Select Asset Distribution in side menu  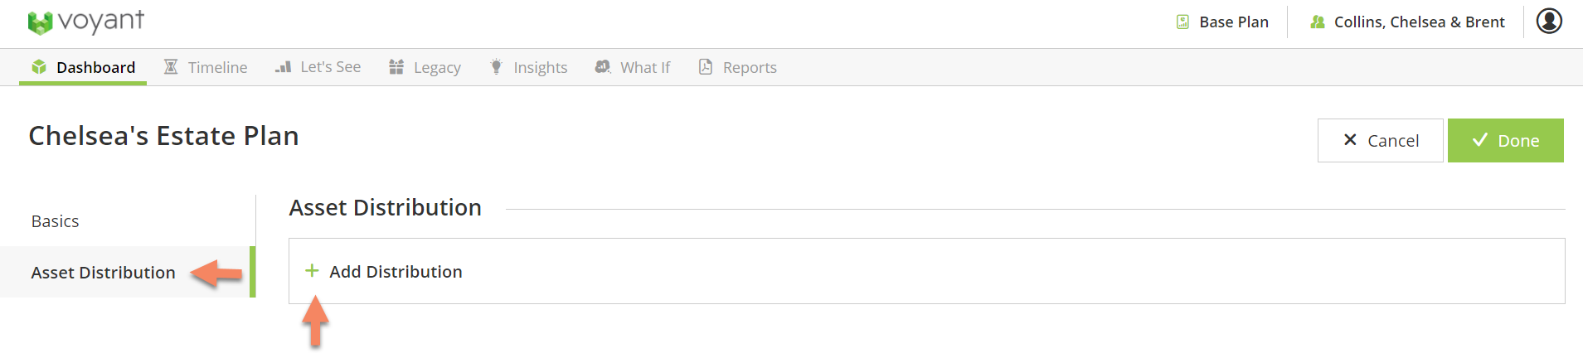point(103,273)
